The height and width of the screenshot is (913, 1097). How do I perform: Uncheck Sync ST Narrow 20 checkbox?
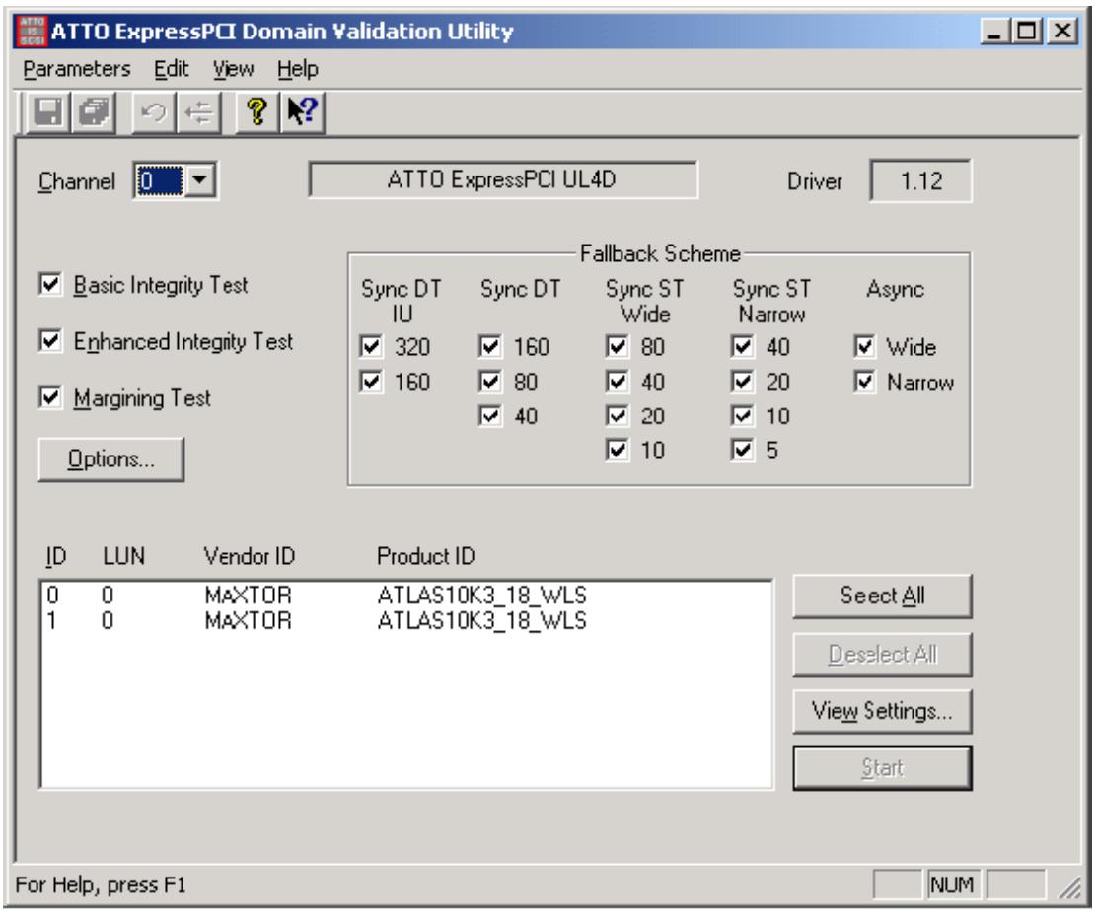pyautogui.click(x=742, y=382)
